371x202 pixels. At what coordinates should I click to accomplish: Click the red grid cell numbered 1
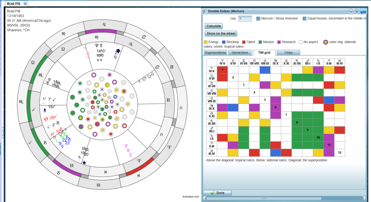(223, 70)
